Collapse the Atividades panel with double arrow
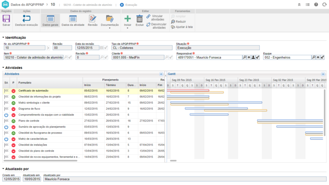This screenshot has height=185, width=329. coord(161,74)
